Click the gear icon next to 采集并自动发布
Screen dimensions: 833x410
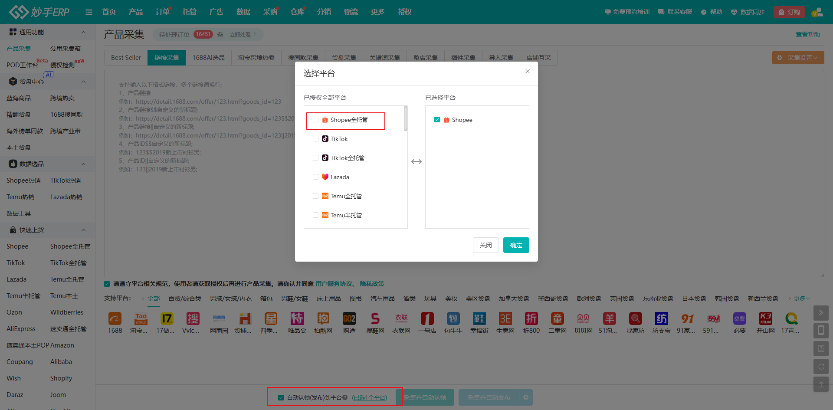tap(526, 397)
